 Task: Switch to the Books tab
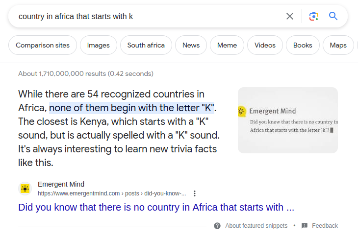(303, 45)
